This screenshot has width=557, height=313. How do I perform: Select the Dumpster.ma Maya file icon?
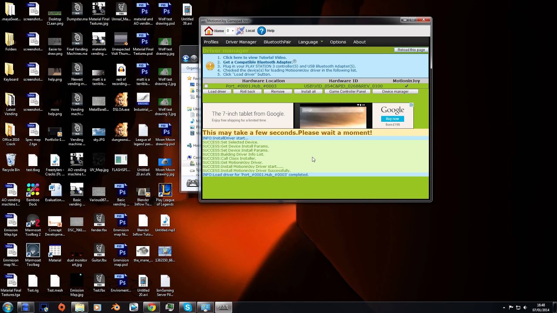click(x=77, y=12)
